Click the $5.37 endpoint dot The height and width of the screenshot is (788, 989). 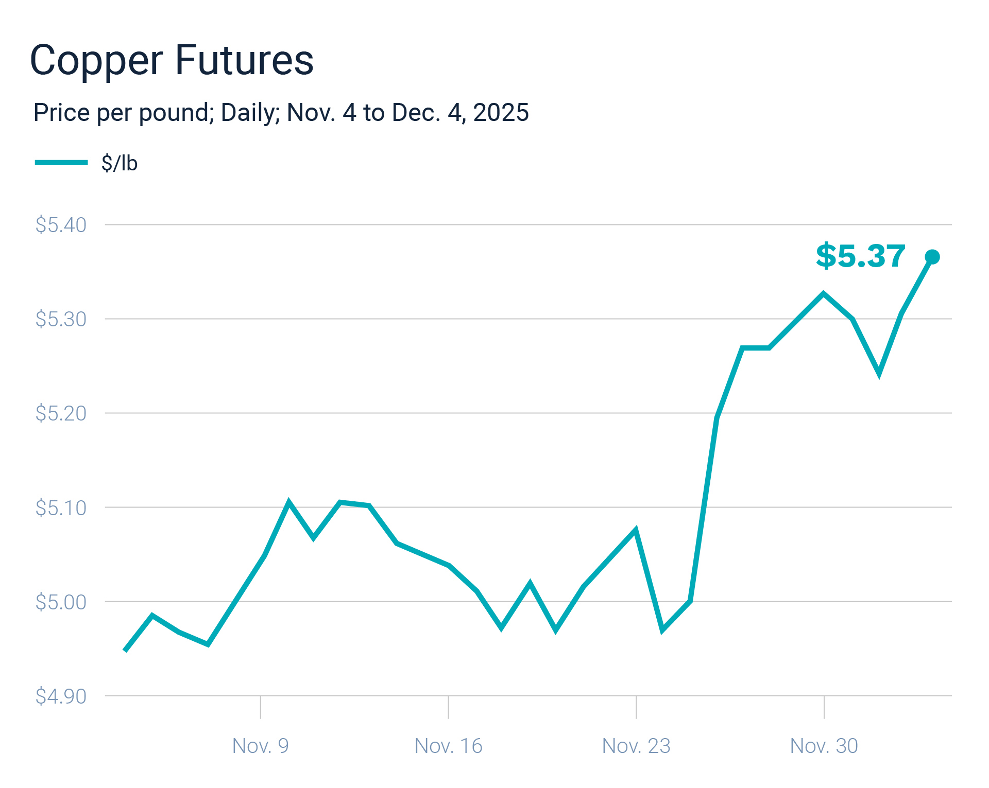(x=932, y=257)
